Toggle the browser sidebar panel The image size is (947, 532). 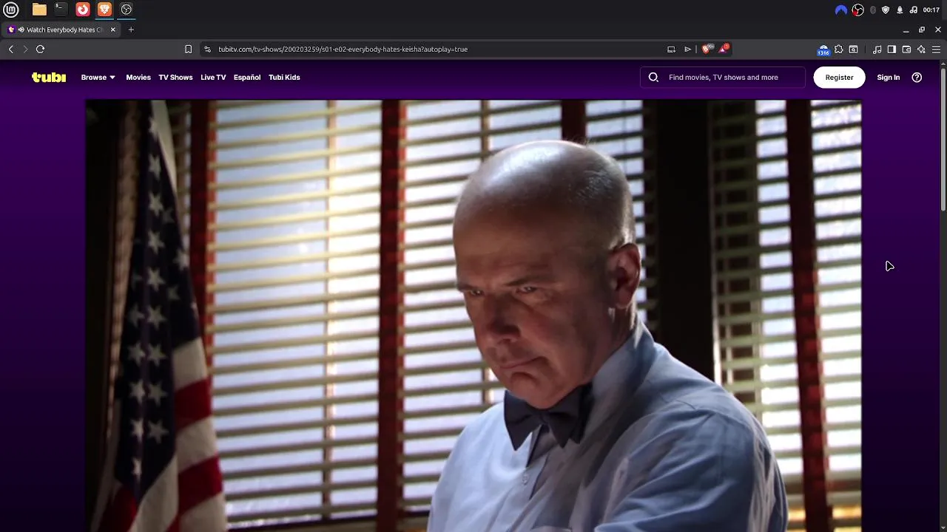(x=892, y=49)
